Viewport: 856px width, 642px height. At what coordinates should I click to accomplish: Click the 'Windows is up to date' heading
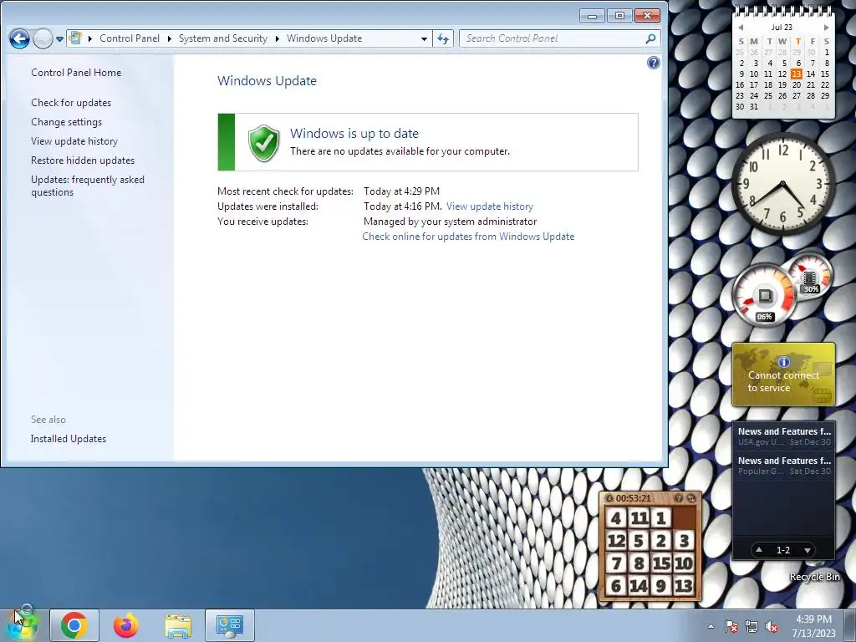pos(354,133)
